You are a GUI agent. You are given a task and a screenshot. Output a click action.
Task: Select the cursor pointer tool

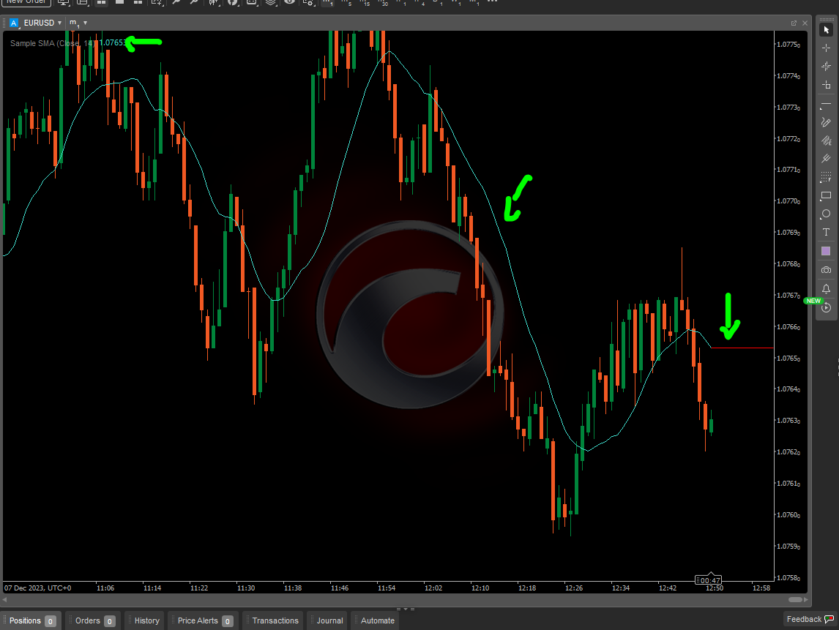[826, 30]
